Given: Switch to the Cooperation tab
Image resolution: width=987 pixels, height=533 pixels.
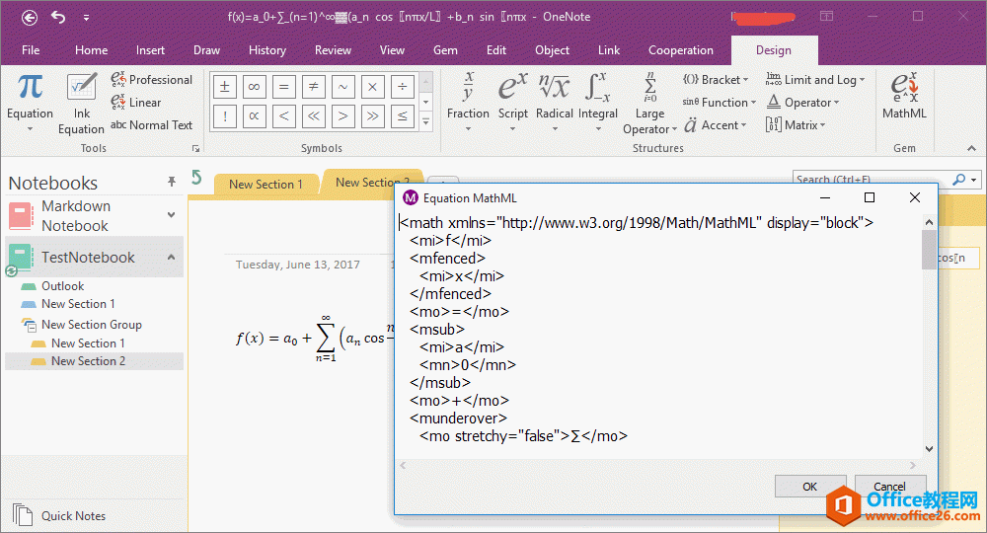Looking at the screenshot, I should click(680, 50).
